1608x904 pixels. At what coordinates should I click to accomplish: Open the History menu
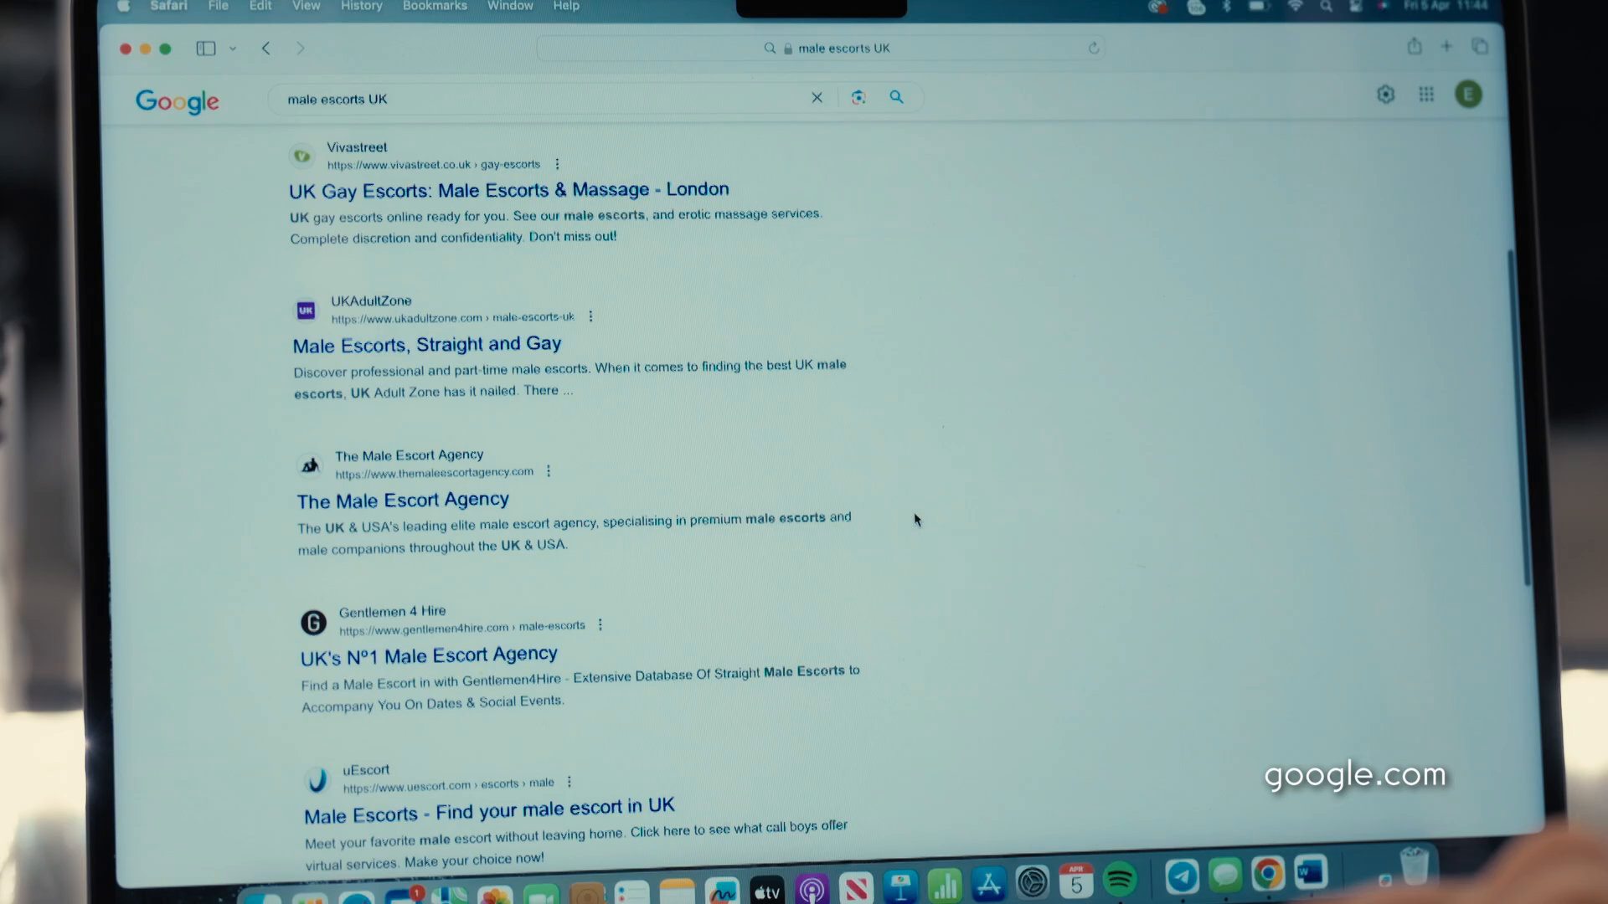(x=361, y=6)
